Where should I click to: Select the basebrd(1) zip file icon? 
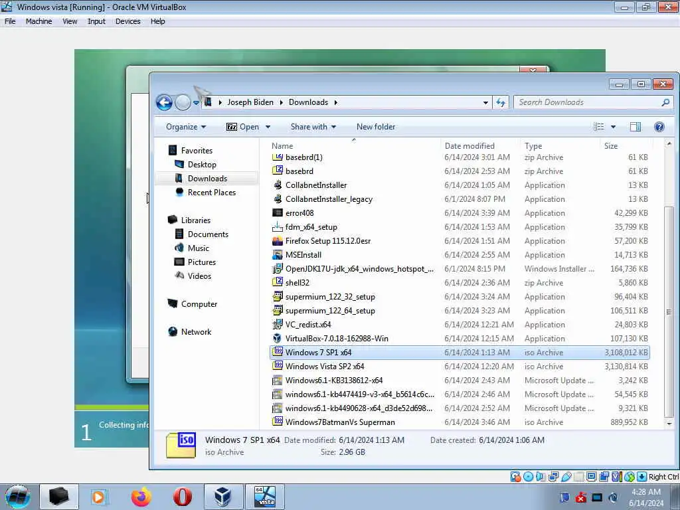pos(277,157)
